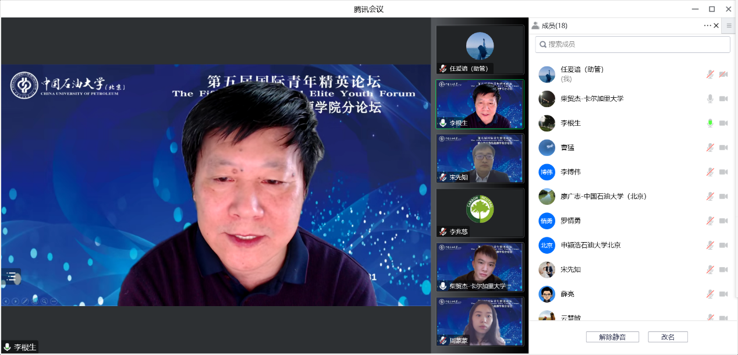Open the members panel three-dot menu
Viewport: 738px width, 355px height.
pyautogui.click(x=707, y=26)
